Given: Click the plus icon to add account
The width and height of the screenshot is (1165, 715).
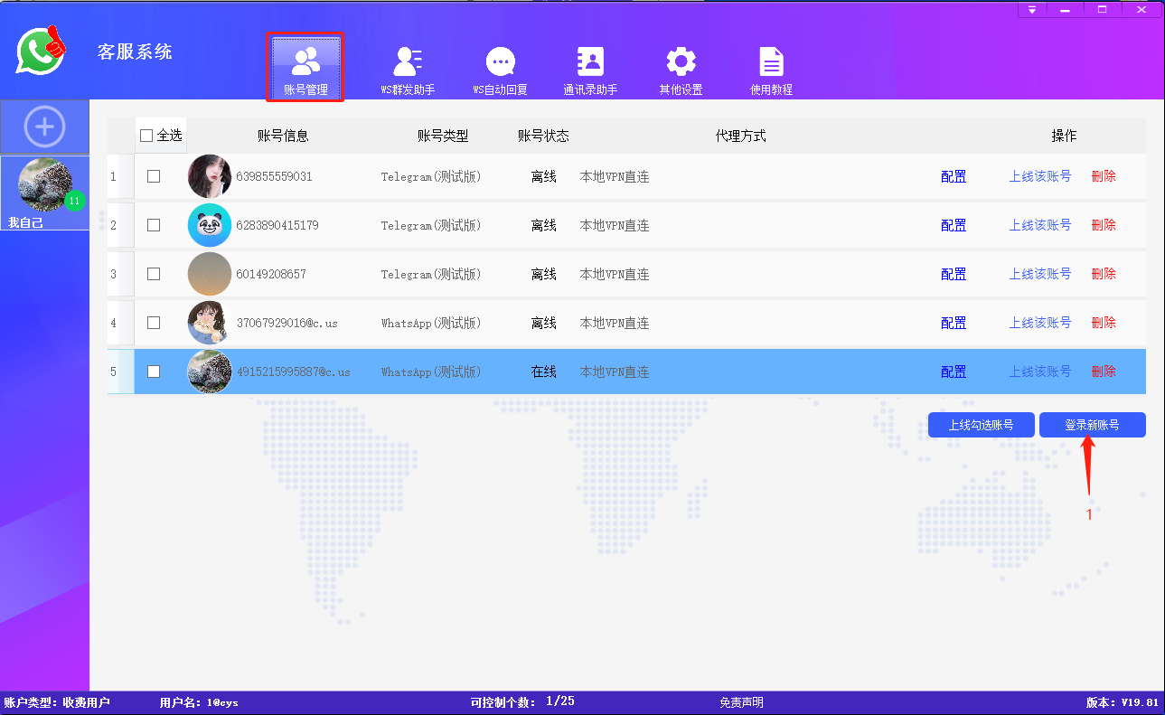Looking at the screenshot, I should (x=44, y=127).
